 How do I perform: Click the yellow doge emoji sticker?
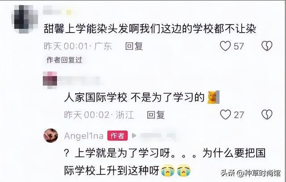pyautogui.click(x=214, y=97)
